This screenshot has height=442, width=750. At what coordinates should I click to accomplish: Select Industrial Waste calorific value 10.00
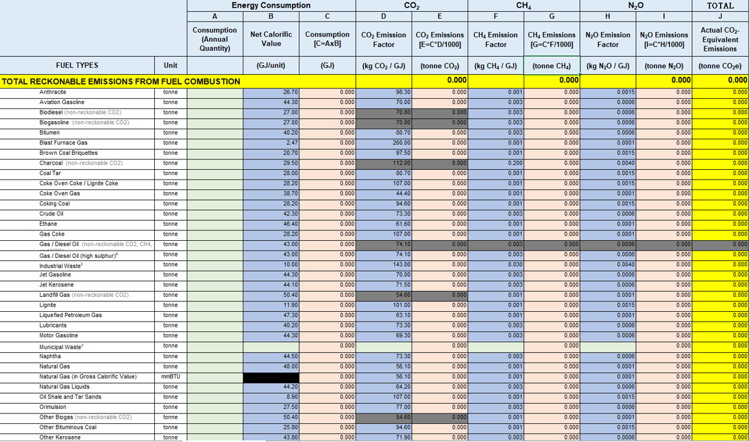tap(271, 264)
